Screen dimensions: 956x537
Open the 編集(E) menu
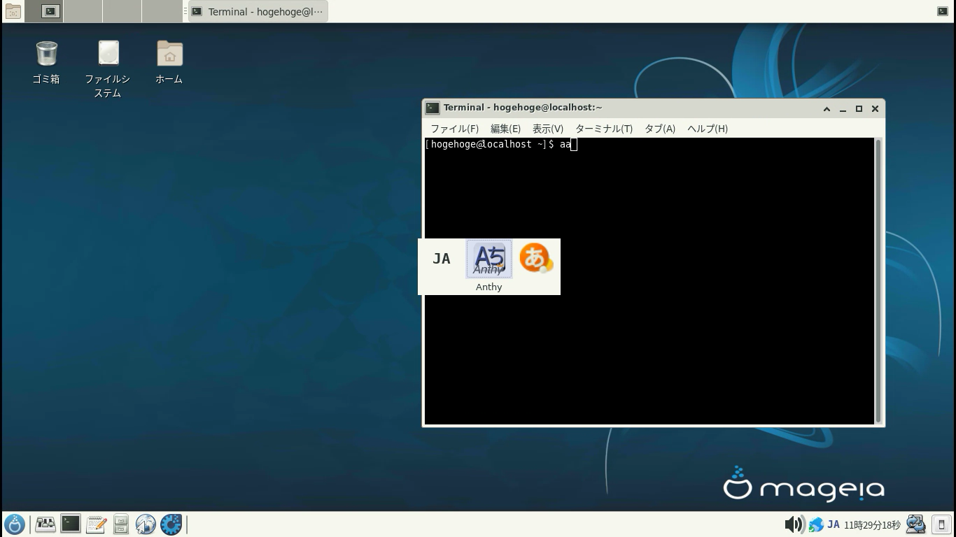tap(505, 129)
